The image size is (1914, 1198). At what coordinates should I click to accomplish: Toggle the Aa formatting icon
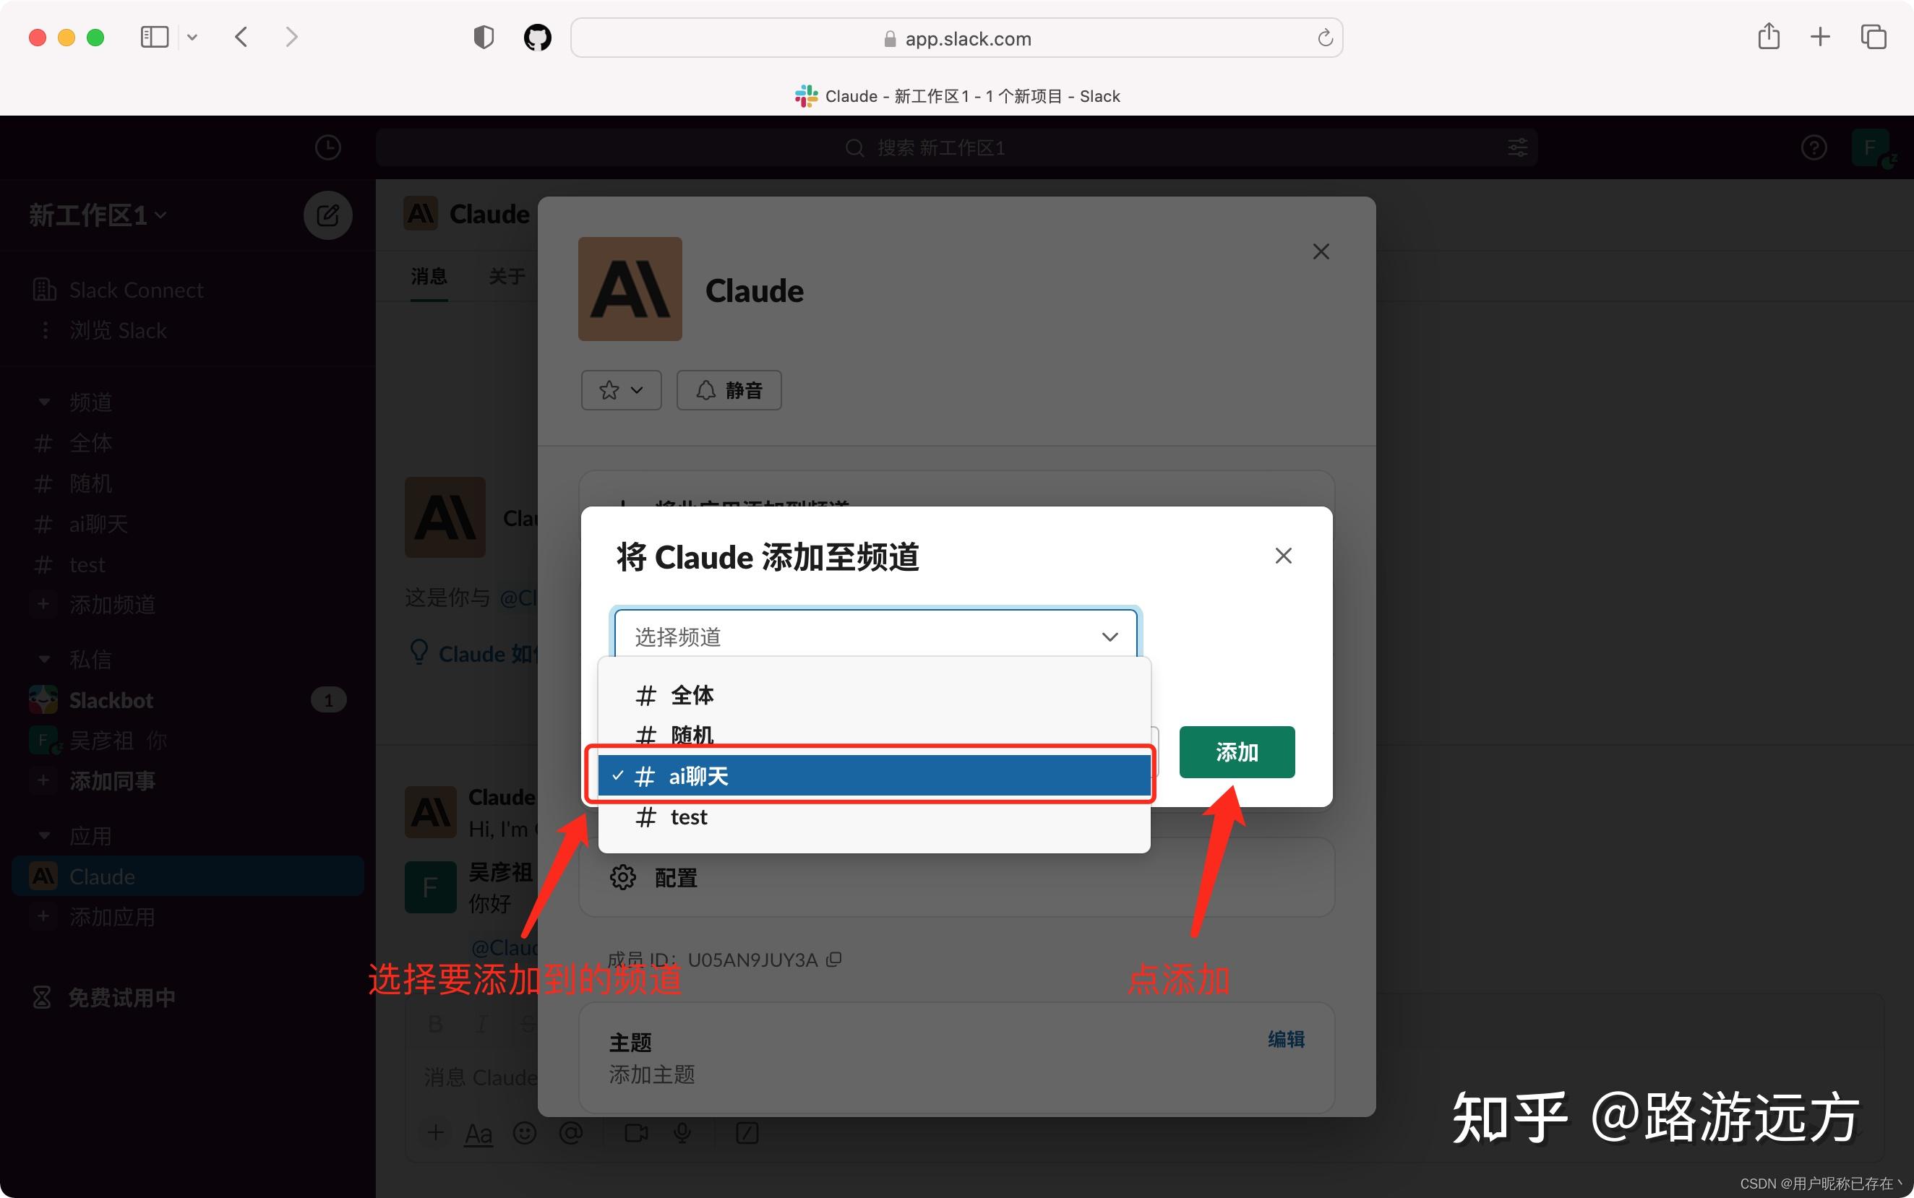tap(478, 1134)
